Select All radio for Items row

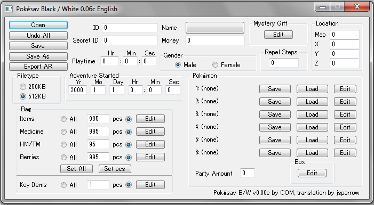point(63,119)
